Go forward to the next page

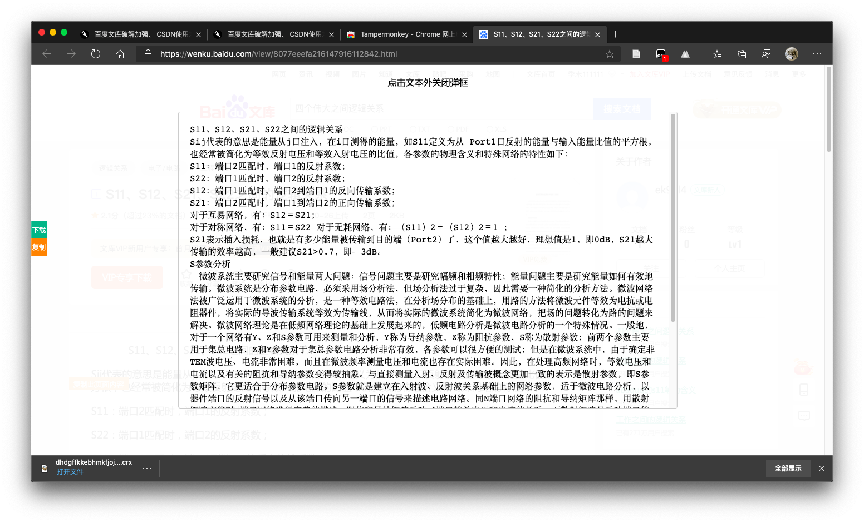click(71, 54)
